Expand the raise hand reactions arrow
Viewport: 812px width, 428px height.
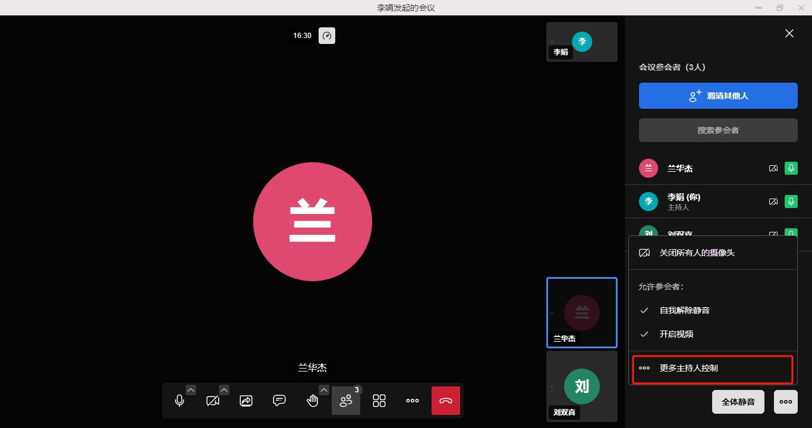[x=324, y=390]
